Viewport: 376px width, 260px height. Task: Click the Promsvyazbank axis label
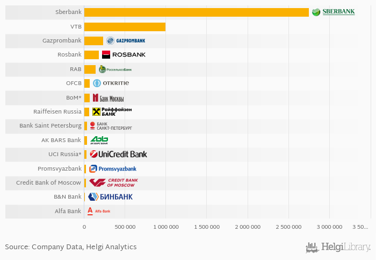pos(60,168)
